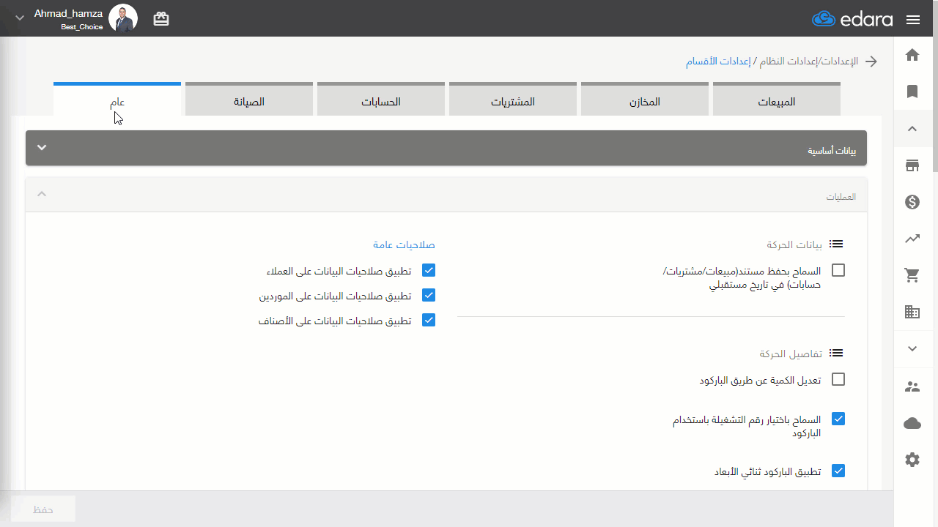This screenshot has height=527, width=938.
Task: Click the الإعدادات breadcrumb link
Action: pos(838,61)
